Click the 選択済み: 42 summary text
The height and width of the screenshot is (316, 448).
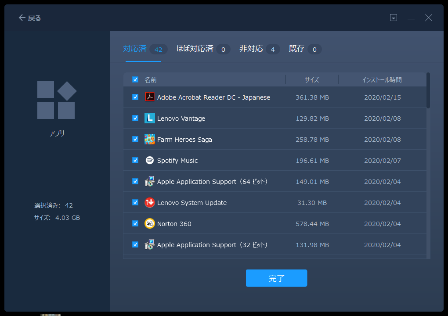pos(54,205)
